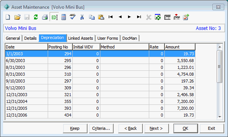The image size is (228, 137).
Task: Click the amount 2,406.58 cell
Action: coord(180,95)
